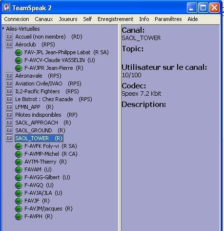
Task: Click green status light of F-AVCV-Claude VASSELIN
Action: pyautogui.click(x=19, y=60)
